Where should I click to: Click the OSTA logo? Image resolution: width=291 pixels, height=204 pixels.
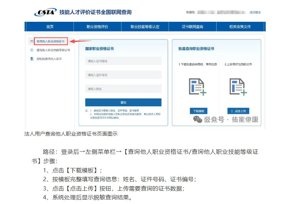(x=45, y=12)
